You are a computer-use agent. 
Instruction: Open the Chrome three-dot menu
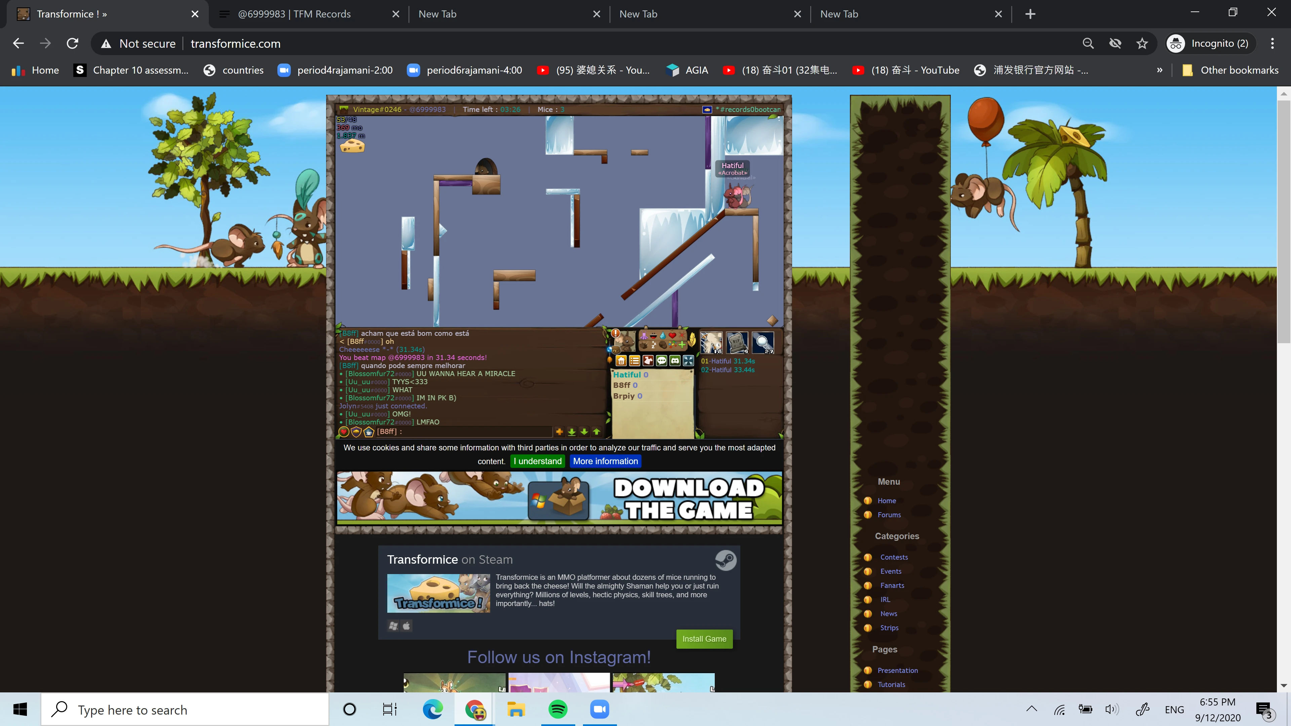[1272, 44]
